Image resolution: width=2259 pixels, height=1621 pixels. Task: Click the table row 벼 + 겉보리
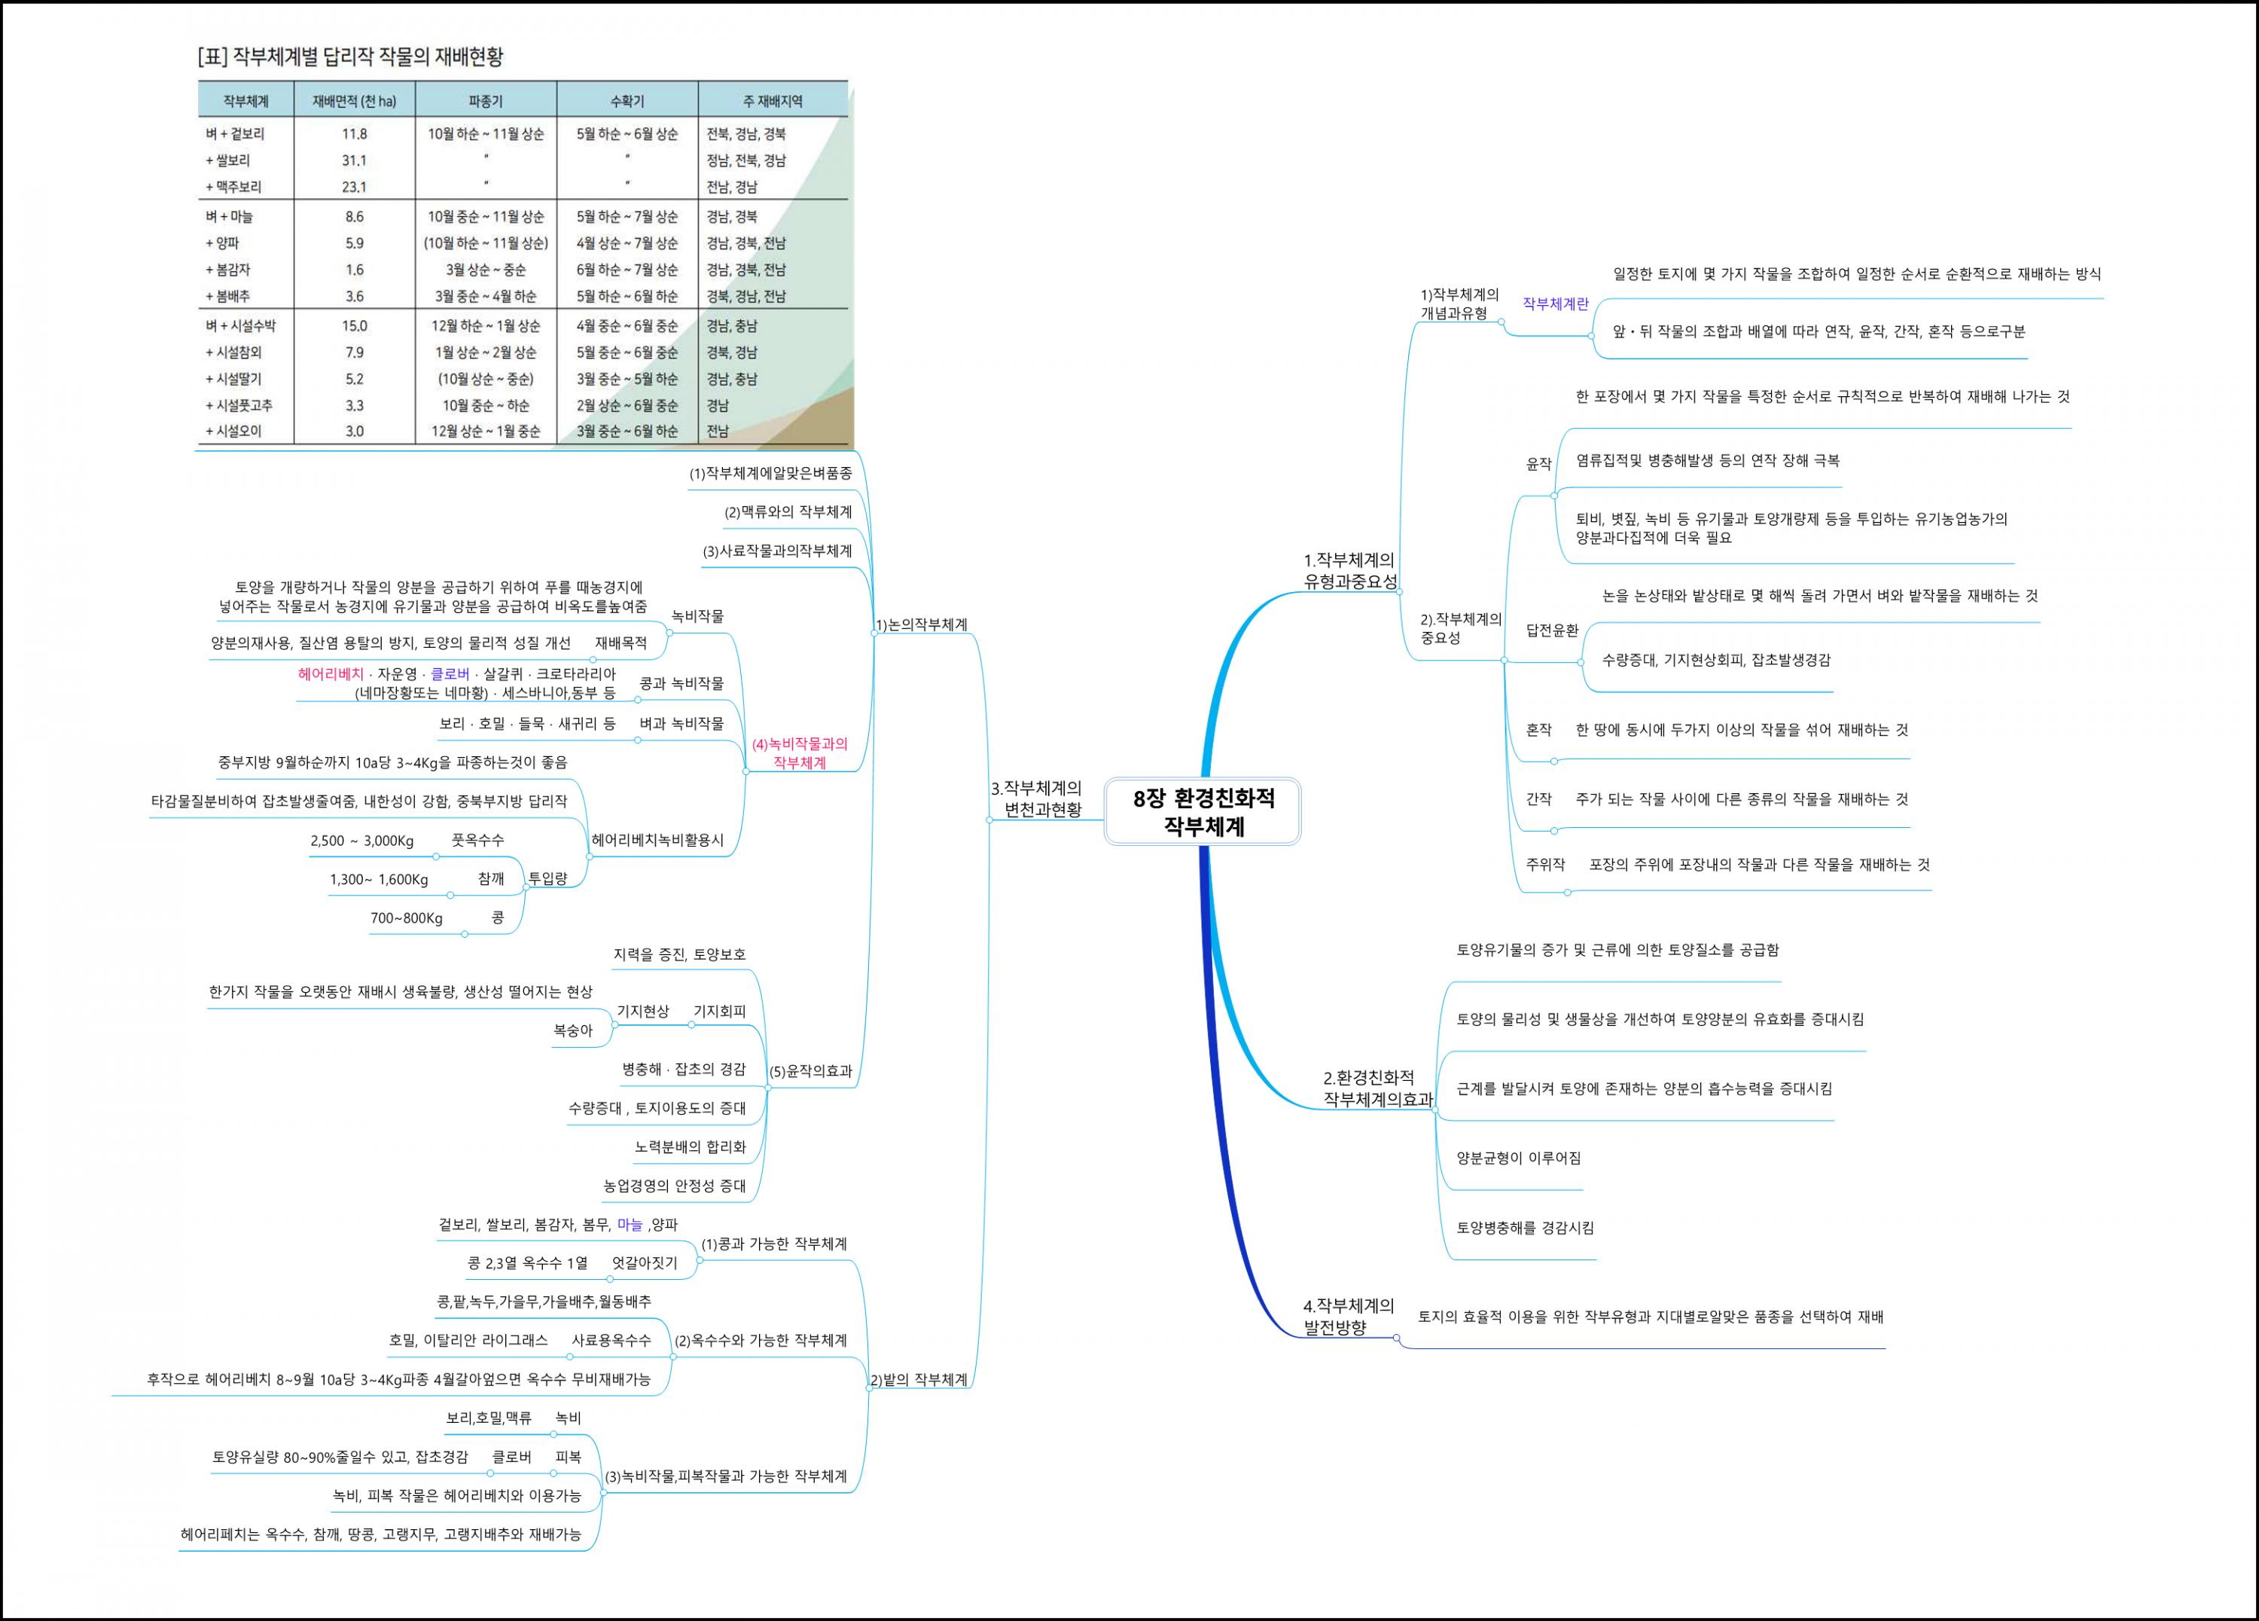tap(522, 133)
